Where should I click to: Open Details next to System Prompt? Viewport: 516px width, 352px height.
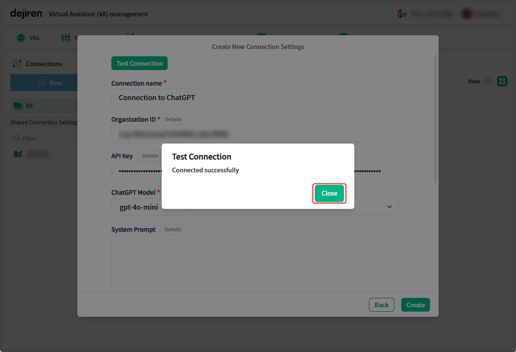pyautogui.click(x=173, y=229)
